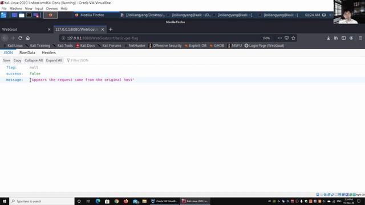This screenshot has width=365, height=205.
Task: Open VirtualBox Machine menu
Action: pos(16,9)
